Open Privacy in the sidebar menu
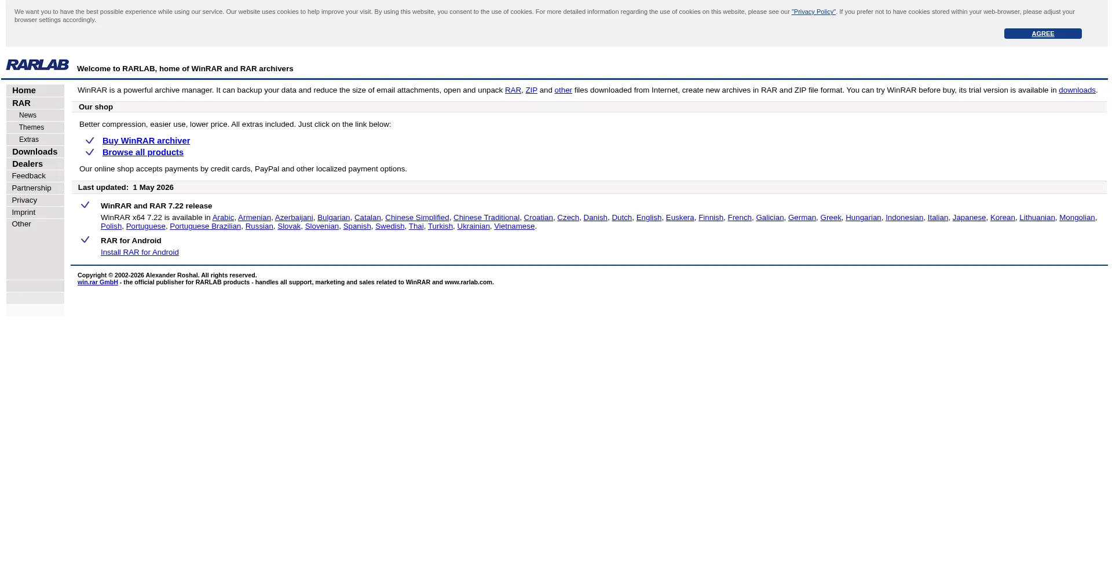The height and width of the screenshot is (575, 1112). (x=24, y=200)
